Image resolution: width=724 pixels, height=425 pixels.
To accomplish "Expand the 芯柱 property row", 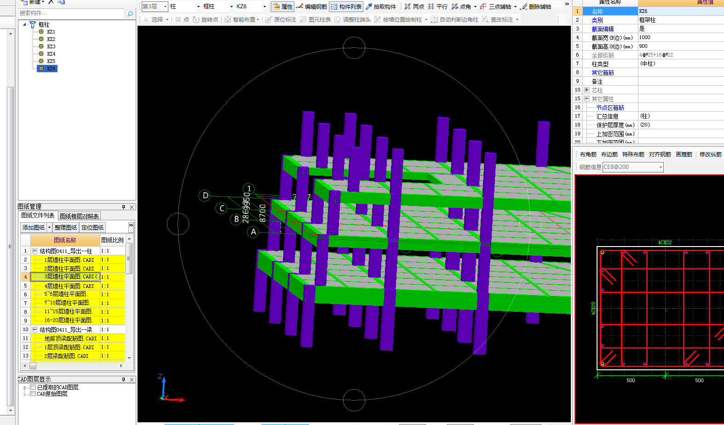I will click(586, 90).
